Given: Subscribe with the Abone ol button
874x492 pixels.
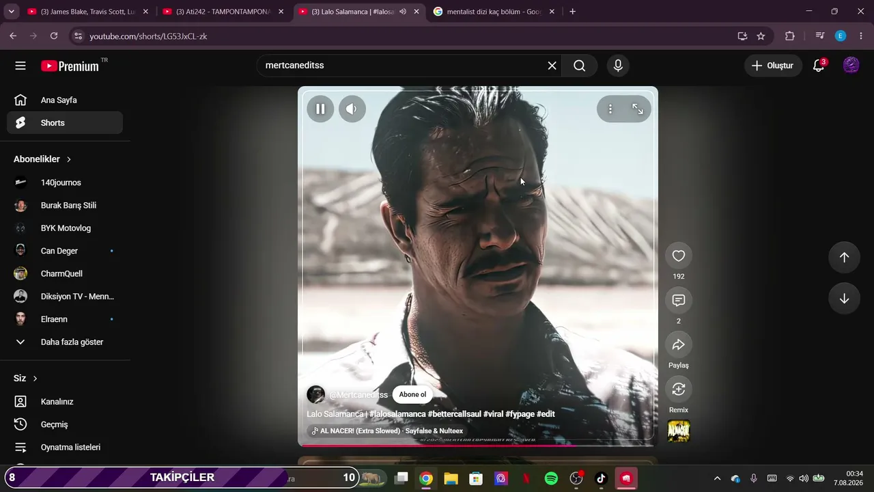Looking at the screenshot, I should coord(412,394).
